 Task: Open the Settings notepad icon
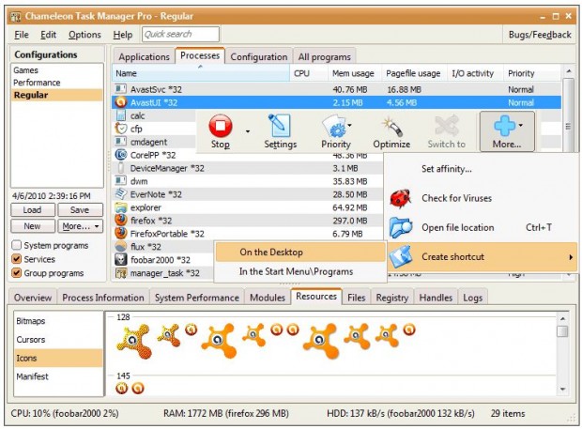(x=279, y=126)
